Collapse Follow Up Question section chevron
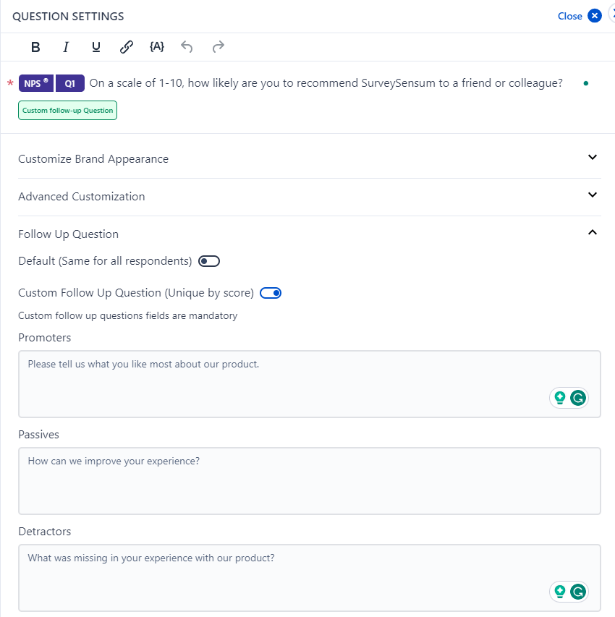 point(592,233)
